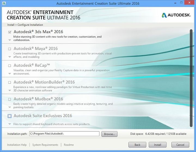This screenshot has width=196, height=152.
Task: Open the Readme link
Action: (69, 145)
